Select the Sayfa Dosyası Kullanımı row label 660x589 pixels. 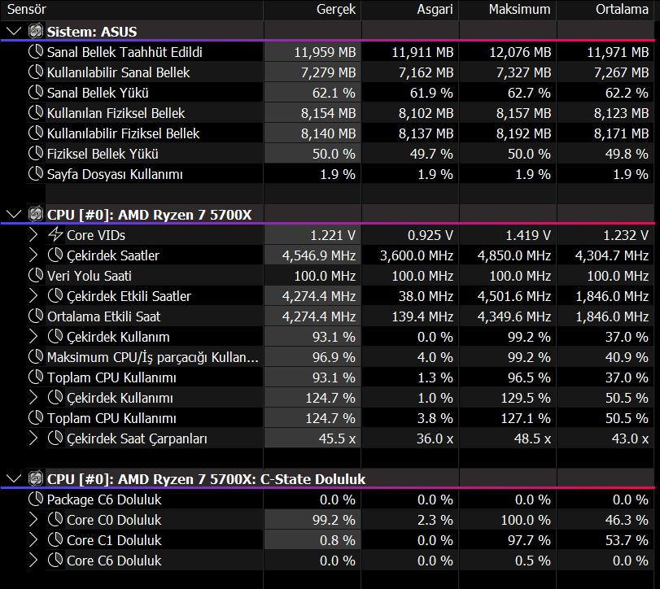tap(115, 174)
